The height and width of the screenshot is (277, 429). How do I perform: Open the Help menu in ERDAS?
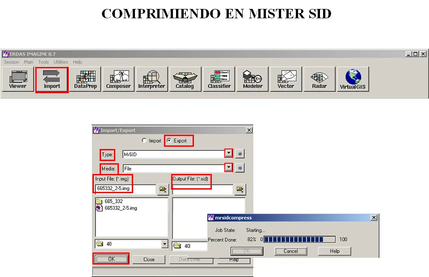(77, 62)
